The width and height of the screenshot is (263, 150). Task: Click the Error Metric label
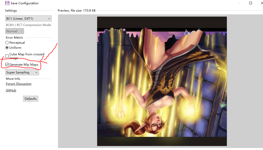(x=14, y=37)
